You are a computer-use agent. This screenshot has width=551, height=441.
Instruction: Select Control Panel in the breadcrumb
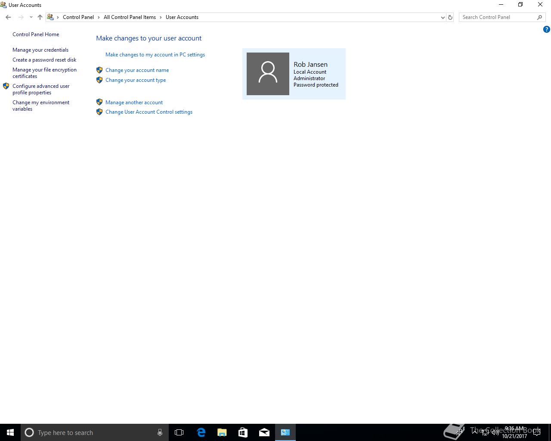pyautogui.click(x=78, y=17)
